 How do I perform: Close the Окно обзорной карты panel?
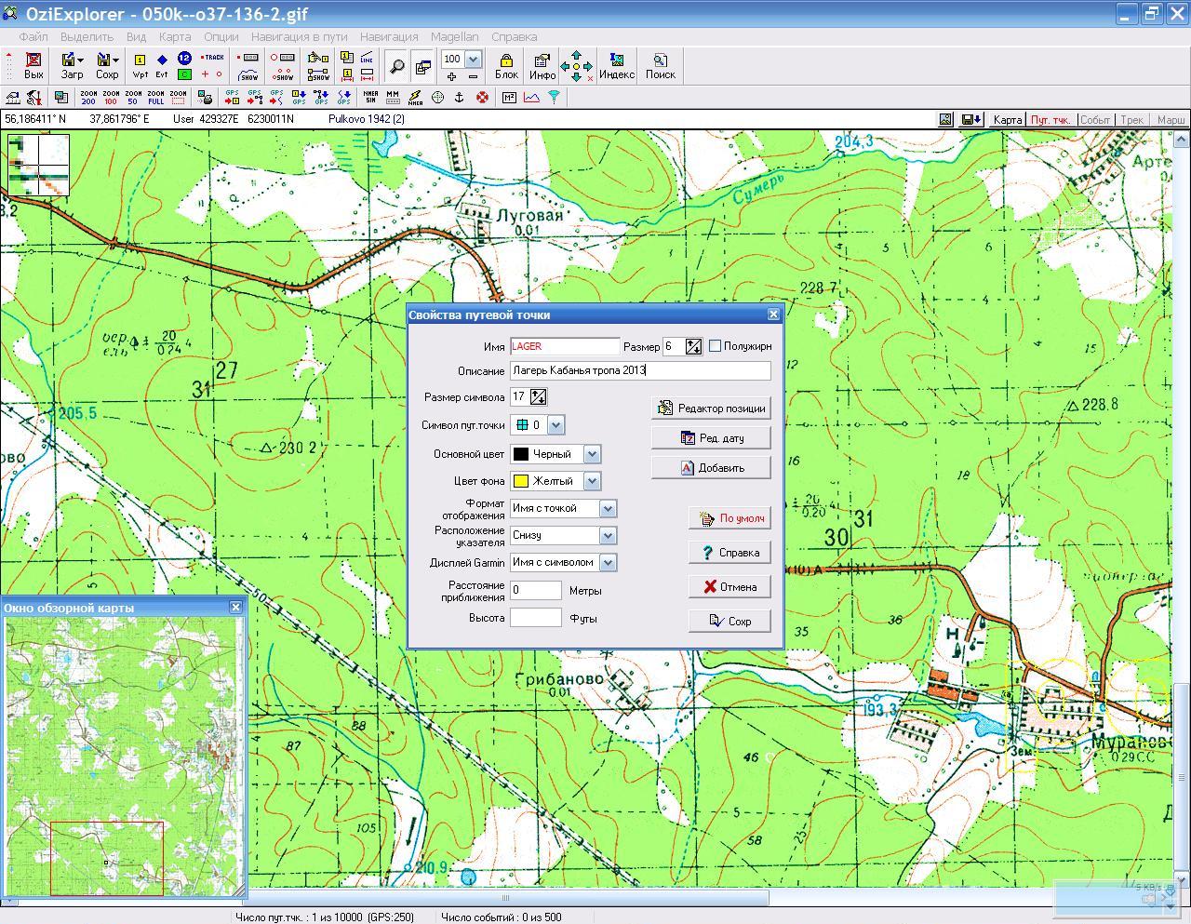(x=235, y=607)
